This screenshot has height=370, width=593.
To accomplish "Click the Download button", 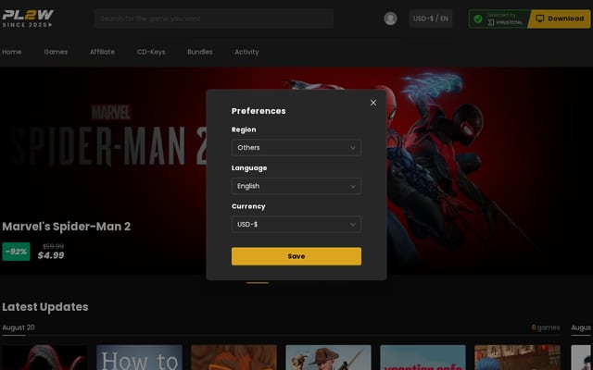I will 560,18.
